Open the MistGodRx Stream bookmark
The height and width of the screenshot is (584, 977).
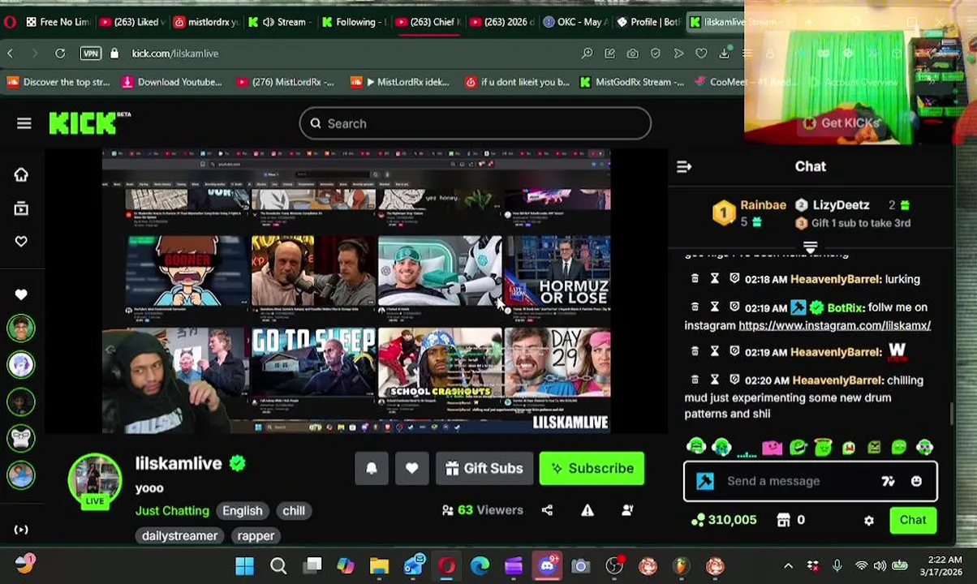[x=630, y=82]
